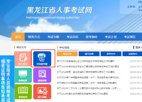Open the 一级注册消防工程师 exam notice link
The image size is (142, 102).
85,72
